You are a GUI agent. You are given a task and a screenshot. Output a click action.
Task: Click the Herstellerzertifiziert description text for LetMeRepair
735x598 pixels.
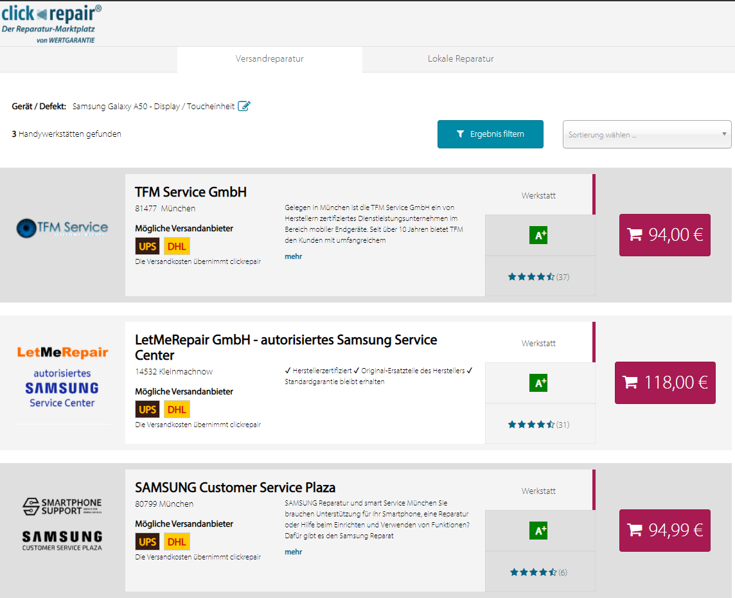(379, 376)
